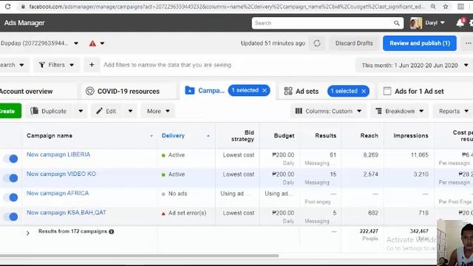
Task: Click the Filters funnel icon
Action: [42, 65]
